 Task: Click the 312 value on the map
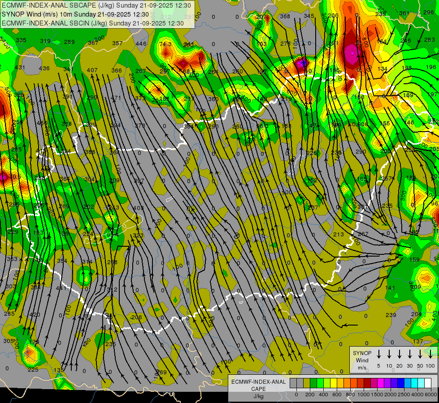click(112, 289)
